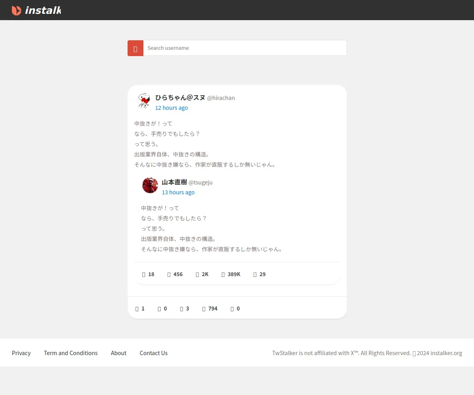
Task: Click the quoted tweet icon showing 389K
Action: point(223,274)
